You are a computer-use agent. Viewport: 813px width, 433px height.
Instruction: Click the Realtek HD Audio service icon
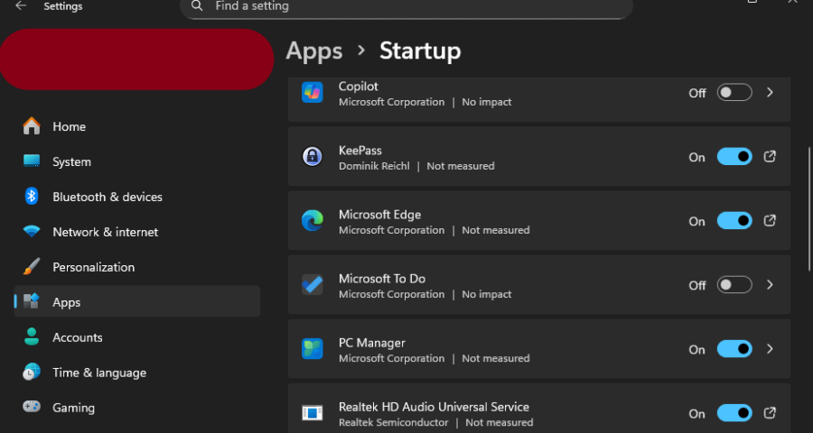pyautogui.click(x=313, y=413)
